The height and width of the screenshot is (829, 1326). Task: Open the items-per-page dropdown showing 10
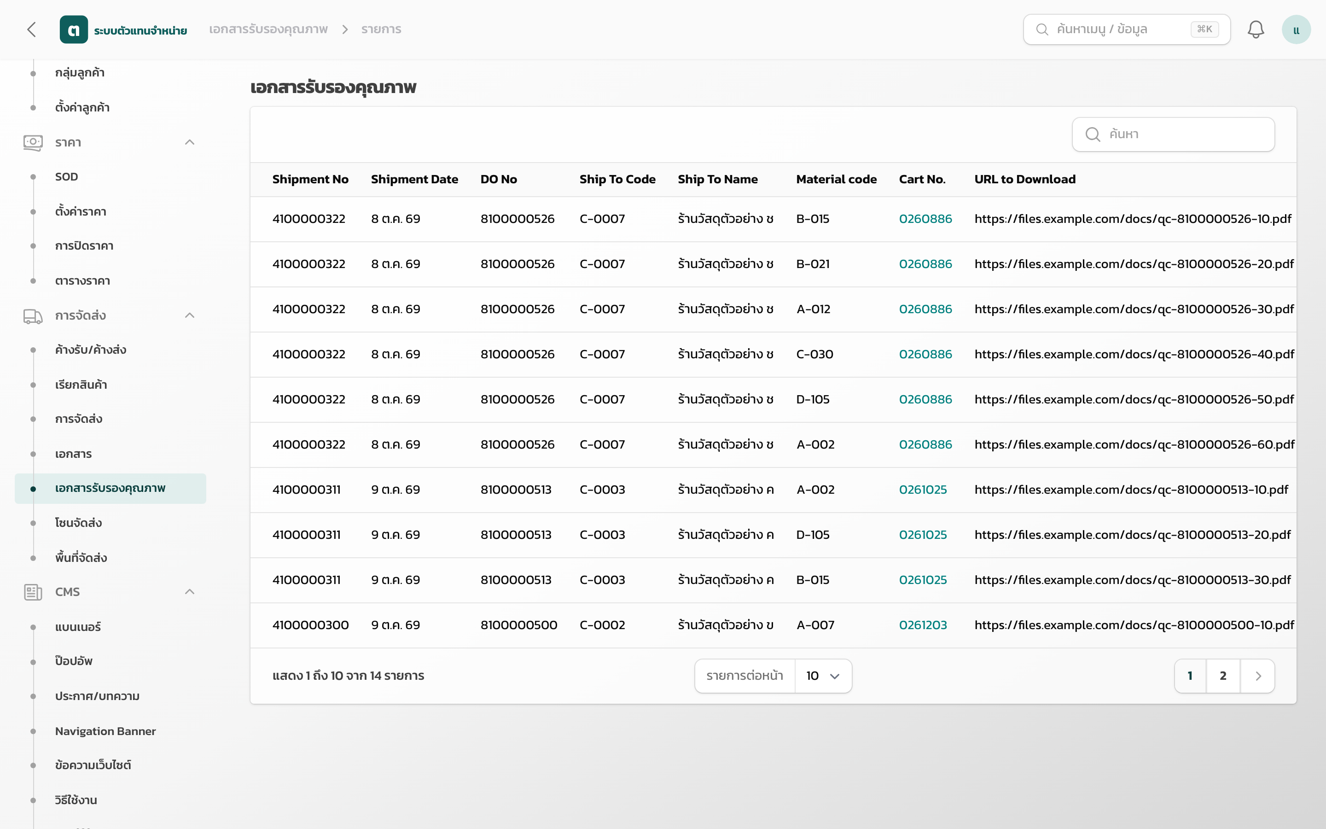click(823, 676)
